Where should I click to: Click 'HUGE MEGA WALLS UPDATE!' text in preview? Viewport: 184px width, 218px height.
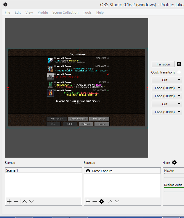(81, 95)
